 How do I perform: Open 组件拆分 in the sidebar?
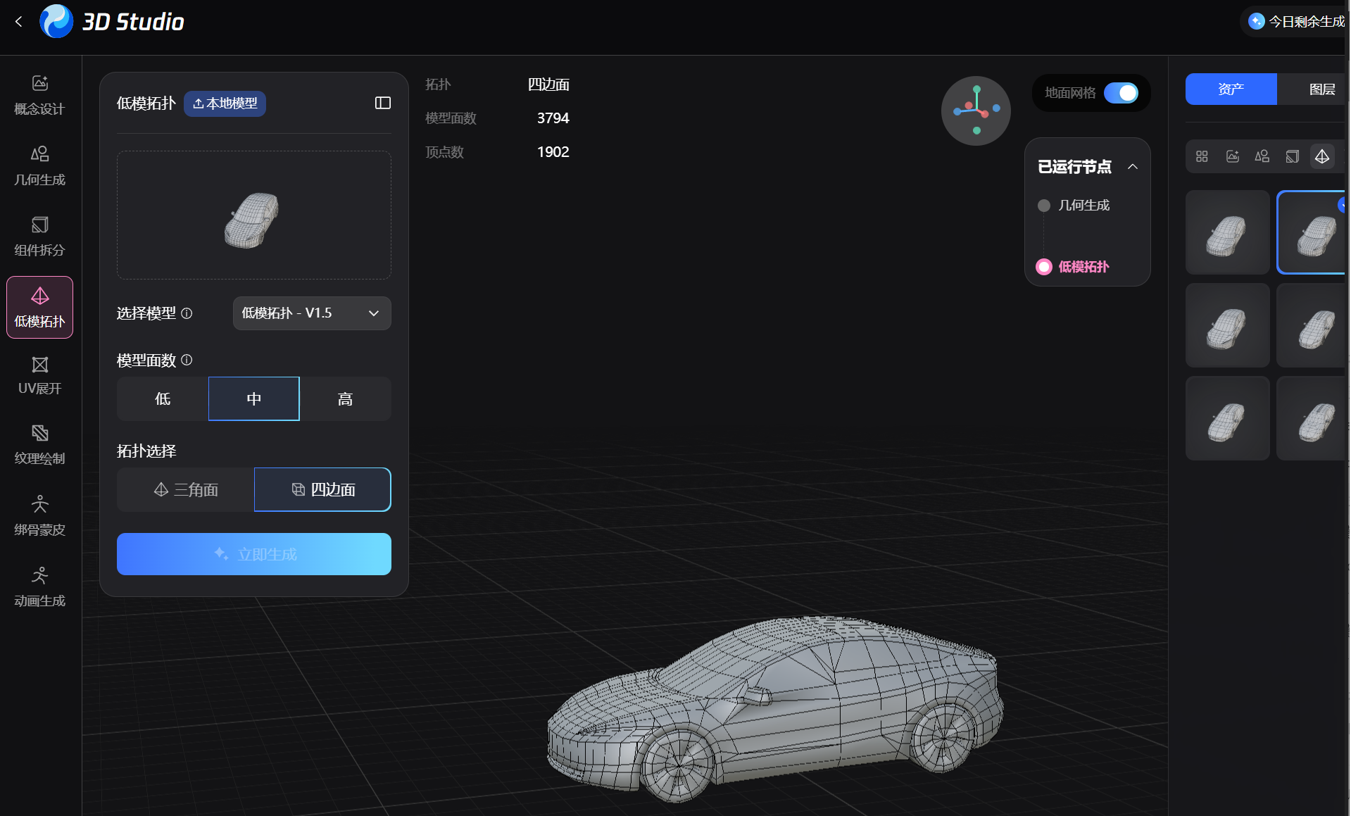(x=39, y=237)
